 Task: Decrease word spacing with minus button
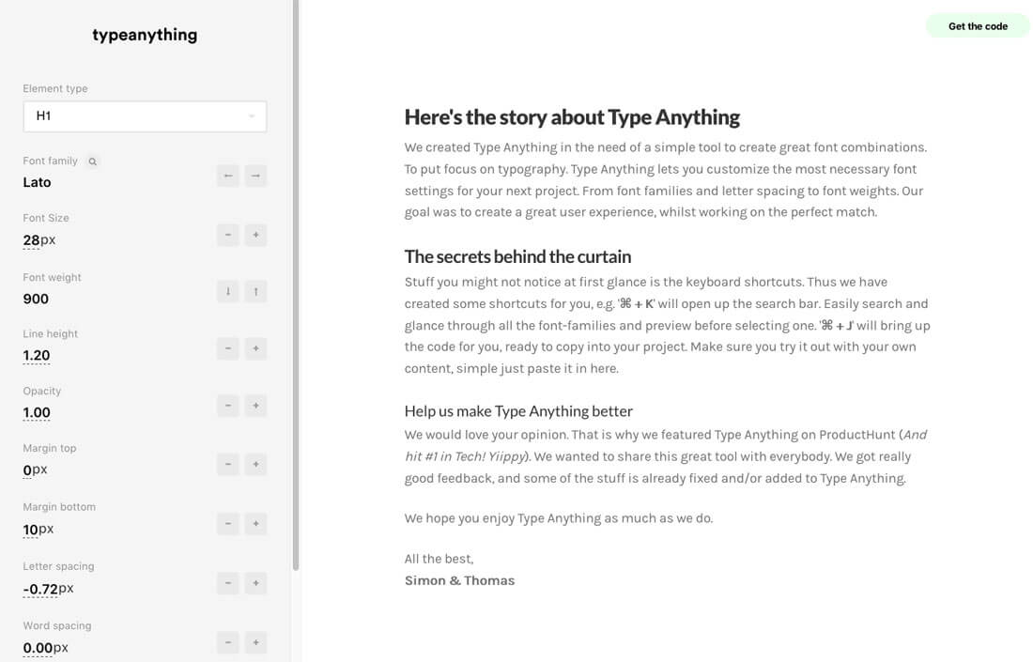point(227,643)
